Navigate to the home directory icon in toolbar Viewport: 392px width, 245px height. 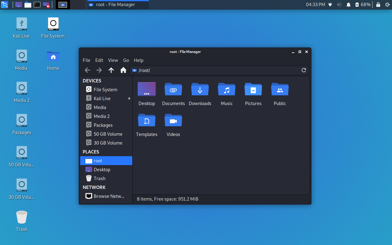click(x=123, y=70)
